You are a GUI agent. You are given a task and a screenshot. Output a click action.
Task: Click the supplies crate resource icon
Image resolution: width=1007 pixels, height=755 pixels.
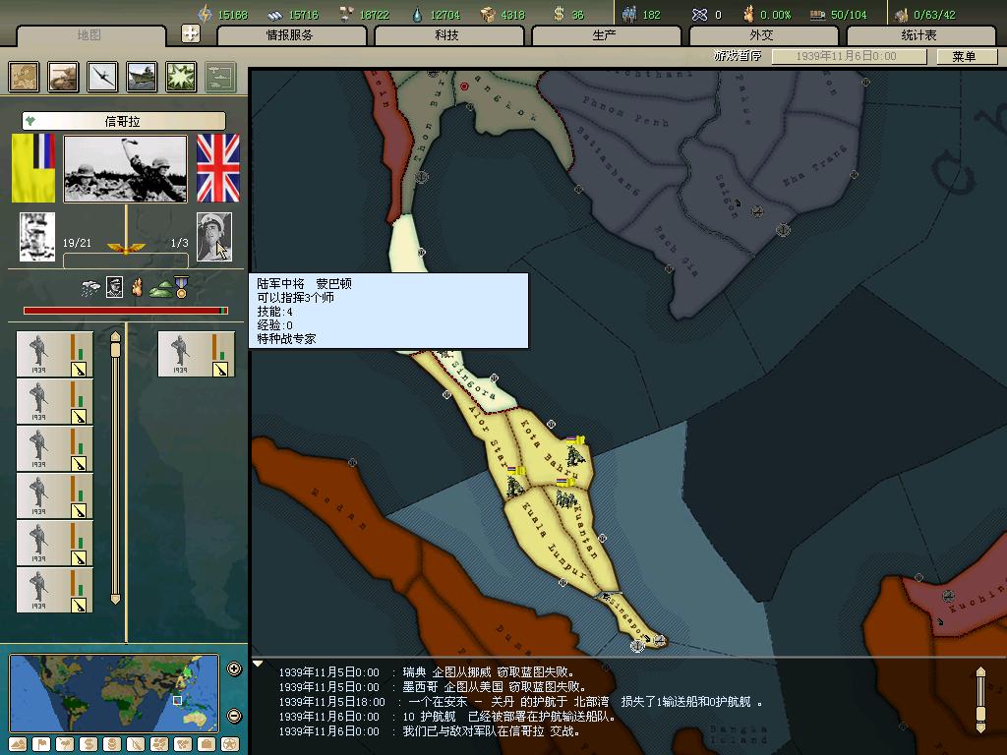488,14
